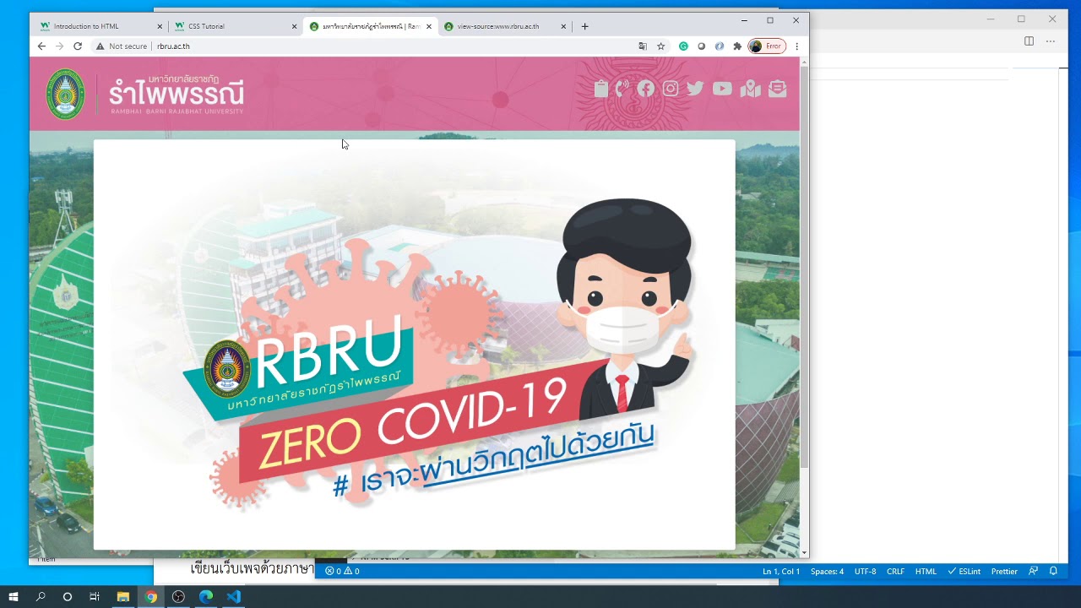Click the RBRU Zero COVID-19 banner image

pos(414,345)
